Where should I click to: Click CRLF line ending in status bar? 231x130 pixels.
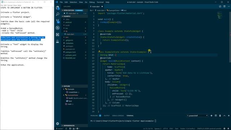pyautogui.click(x=171, y=129)
